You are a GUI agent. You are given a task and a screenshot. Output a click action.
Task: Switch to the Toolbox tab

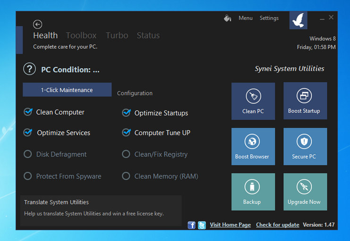point(81,35)
